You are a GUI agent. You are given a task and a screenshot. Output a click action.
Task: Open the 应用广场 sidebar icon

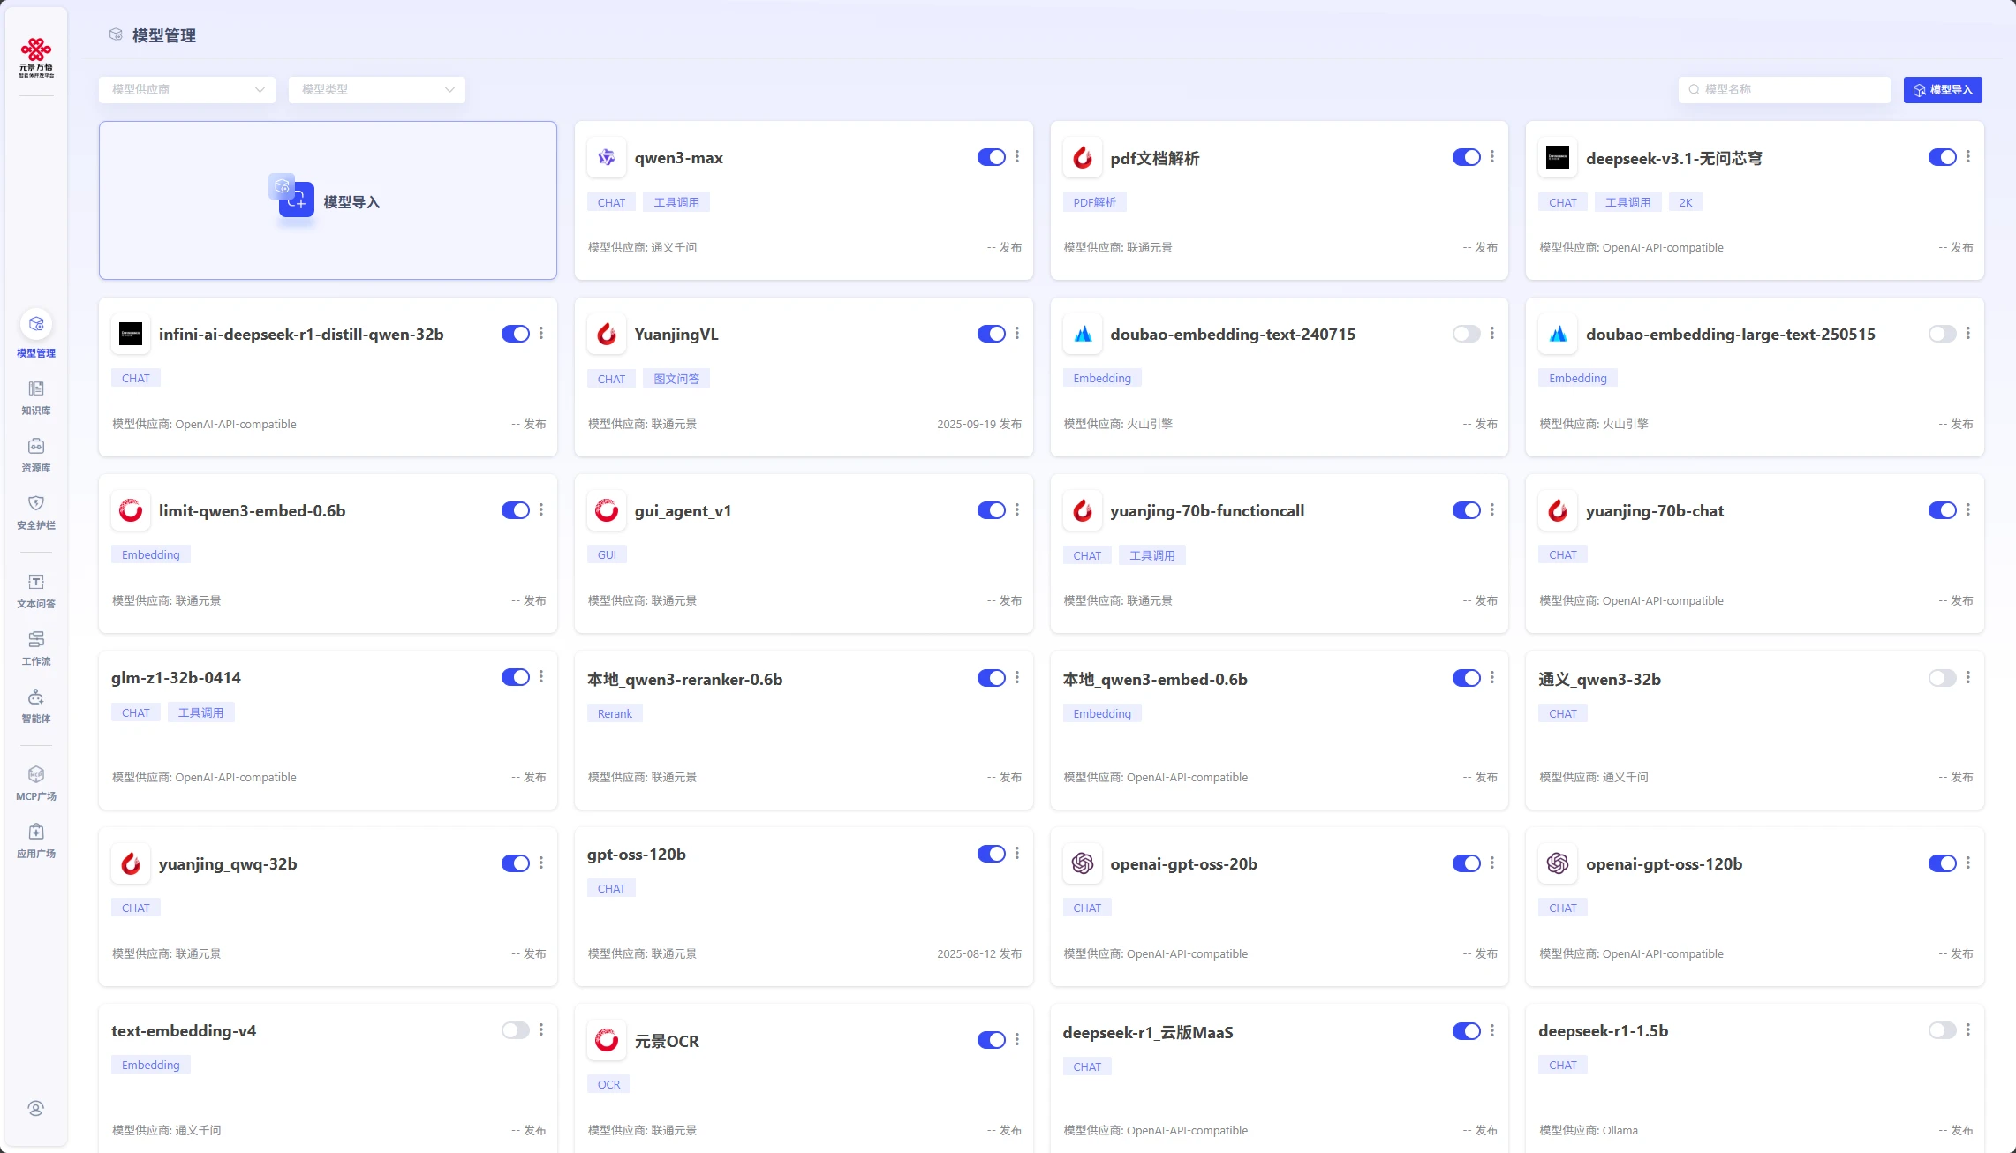point(36,832)
